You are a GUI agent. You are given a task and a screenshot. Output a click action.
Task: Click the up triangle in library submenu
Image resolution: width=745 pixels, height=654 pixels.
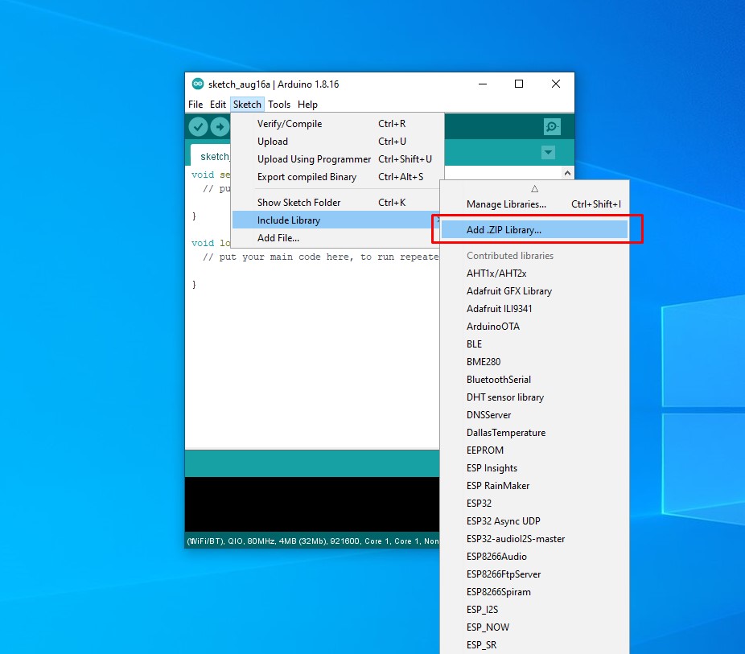534,187
